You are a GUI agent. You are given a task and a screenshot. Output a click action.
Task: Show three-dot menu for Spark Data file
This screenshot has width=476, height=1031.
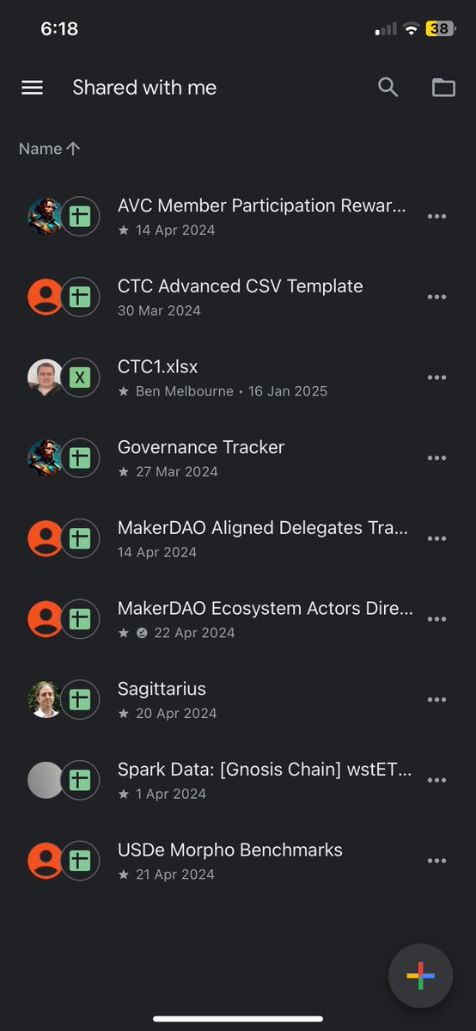pyautogui.click(x=437, y=781)
